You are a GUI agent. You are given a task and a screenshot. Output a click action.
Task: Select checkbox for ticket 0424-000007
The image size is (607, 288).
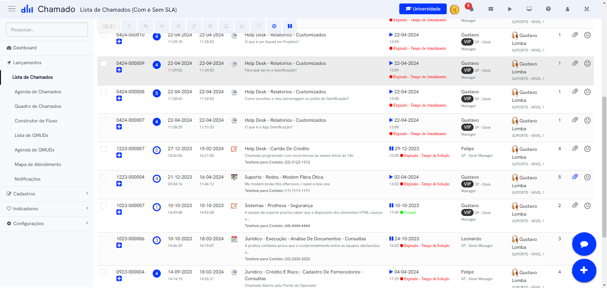tap(103, 120)
